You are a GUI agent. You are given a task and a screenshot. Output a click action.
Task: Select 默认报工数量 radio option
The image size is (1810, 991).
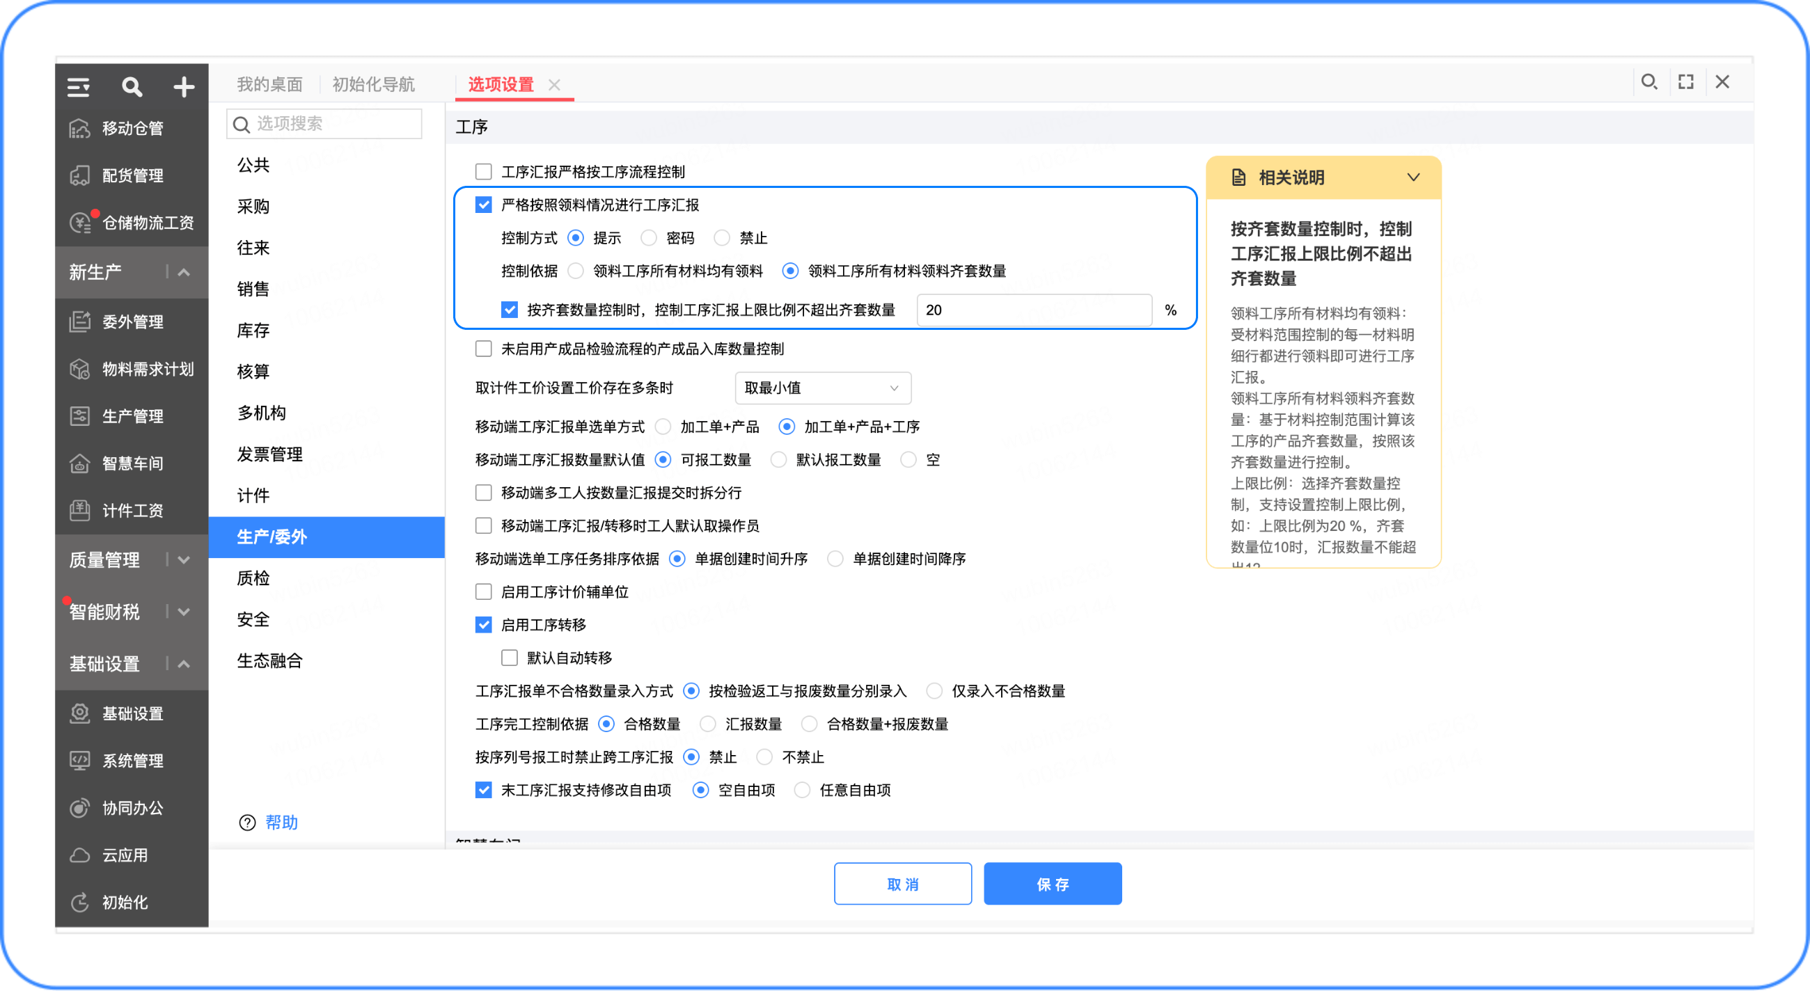778,460
